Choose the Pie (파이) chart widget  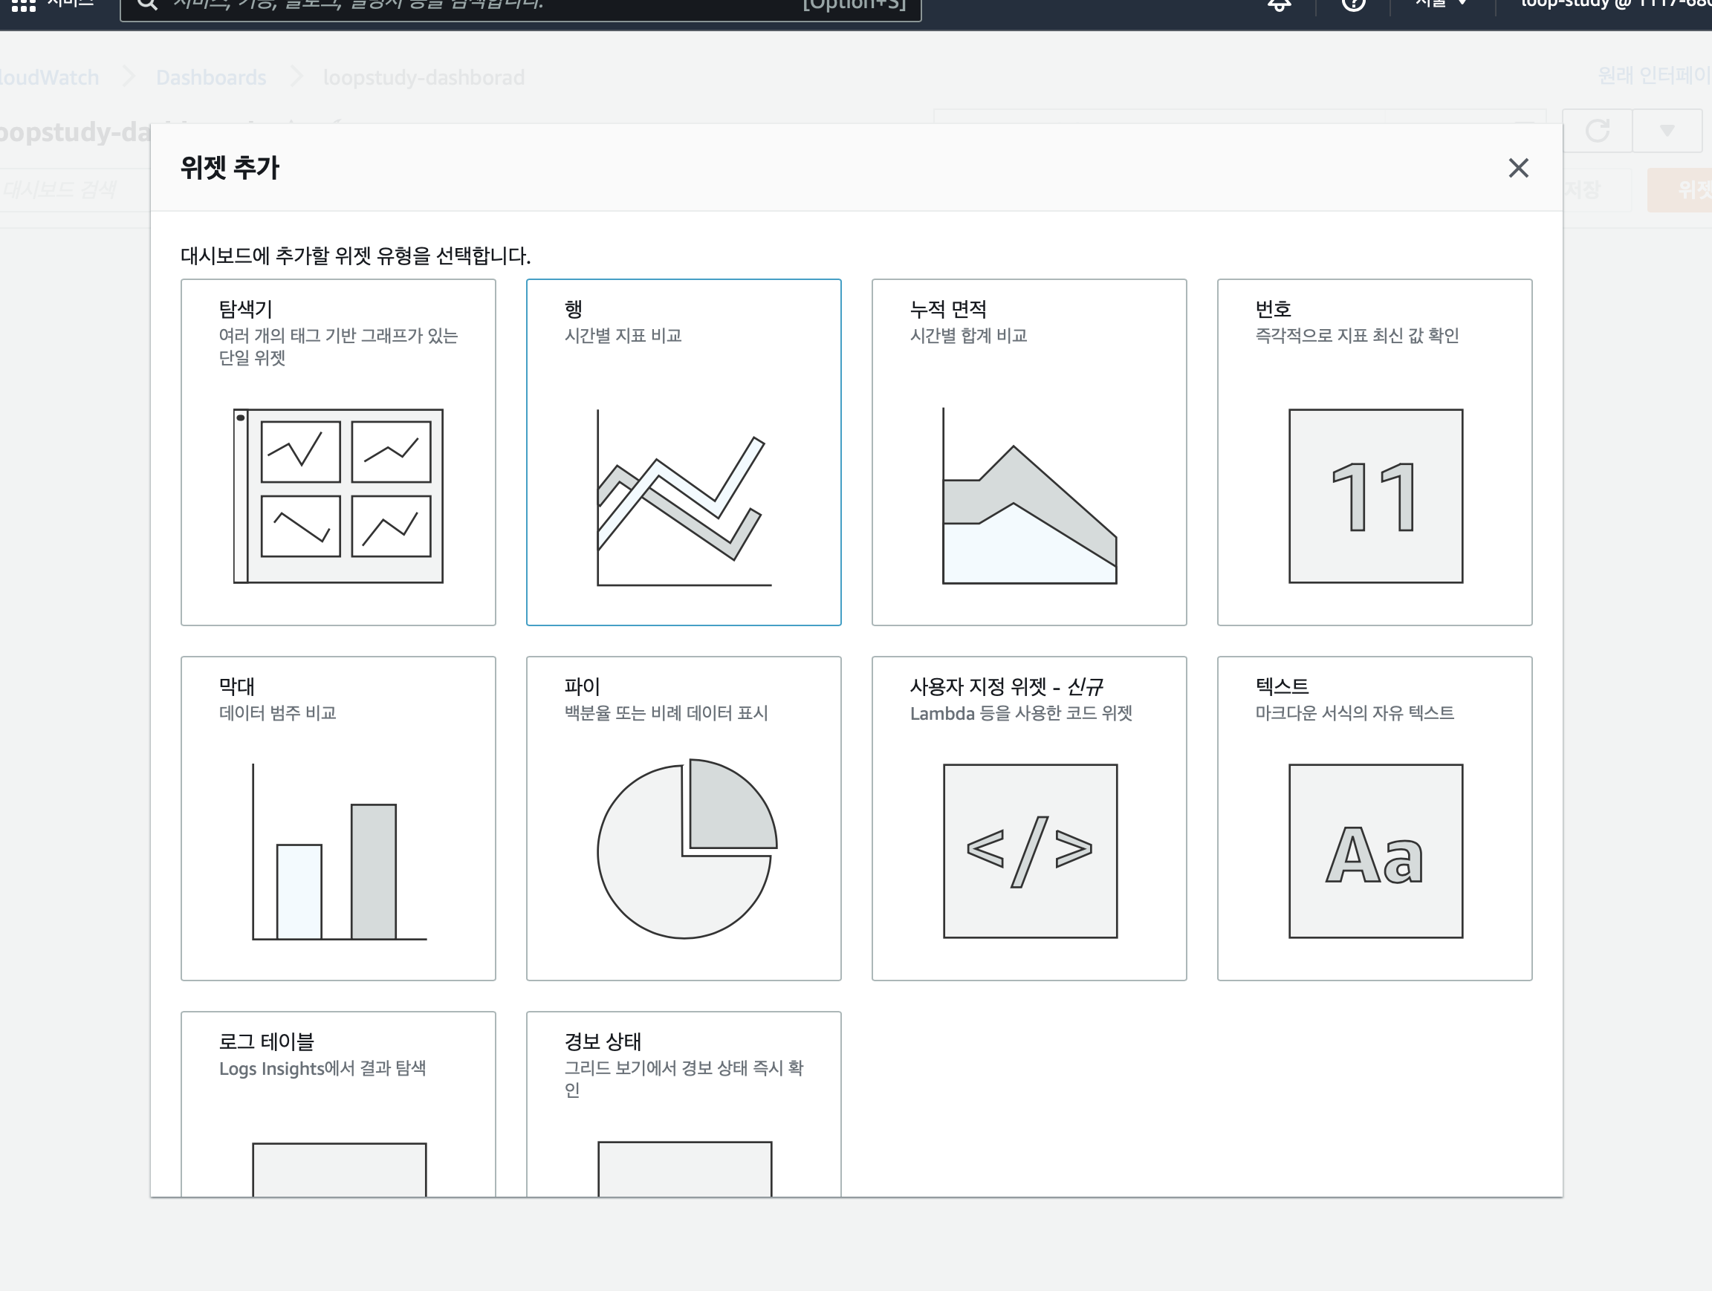(x=685, y=849)
